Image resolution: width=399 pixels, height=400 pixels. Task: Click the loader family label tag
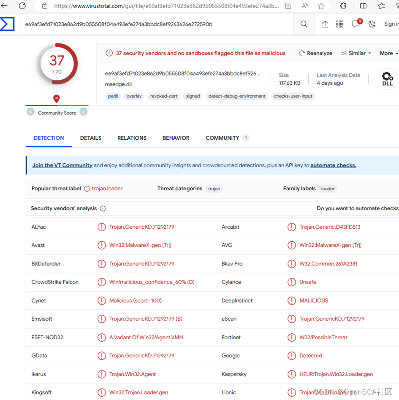328,189
